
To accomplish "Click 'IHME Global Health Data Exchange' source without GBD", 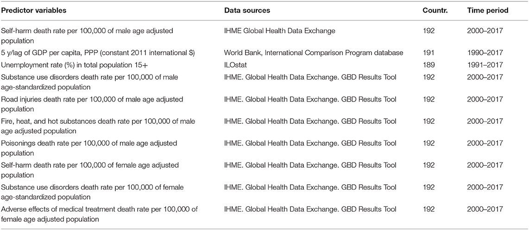I will click(x=280, y=31).
